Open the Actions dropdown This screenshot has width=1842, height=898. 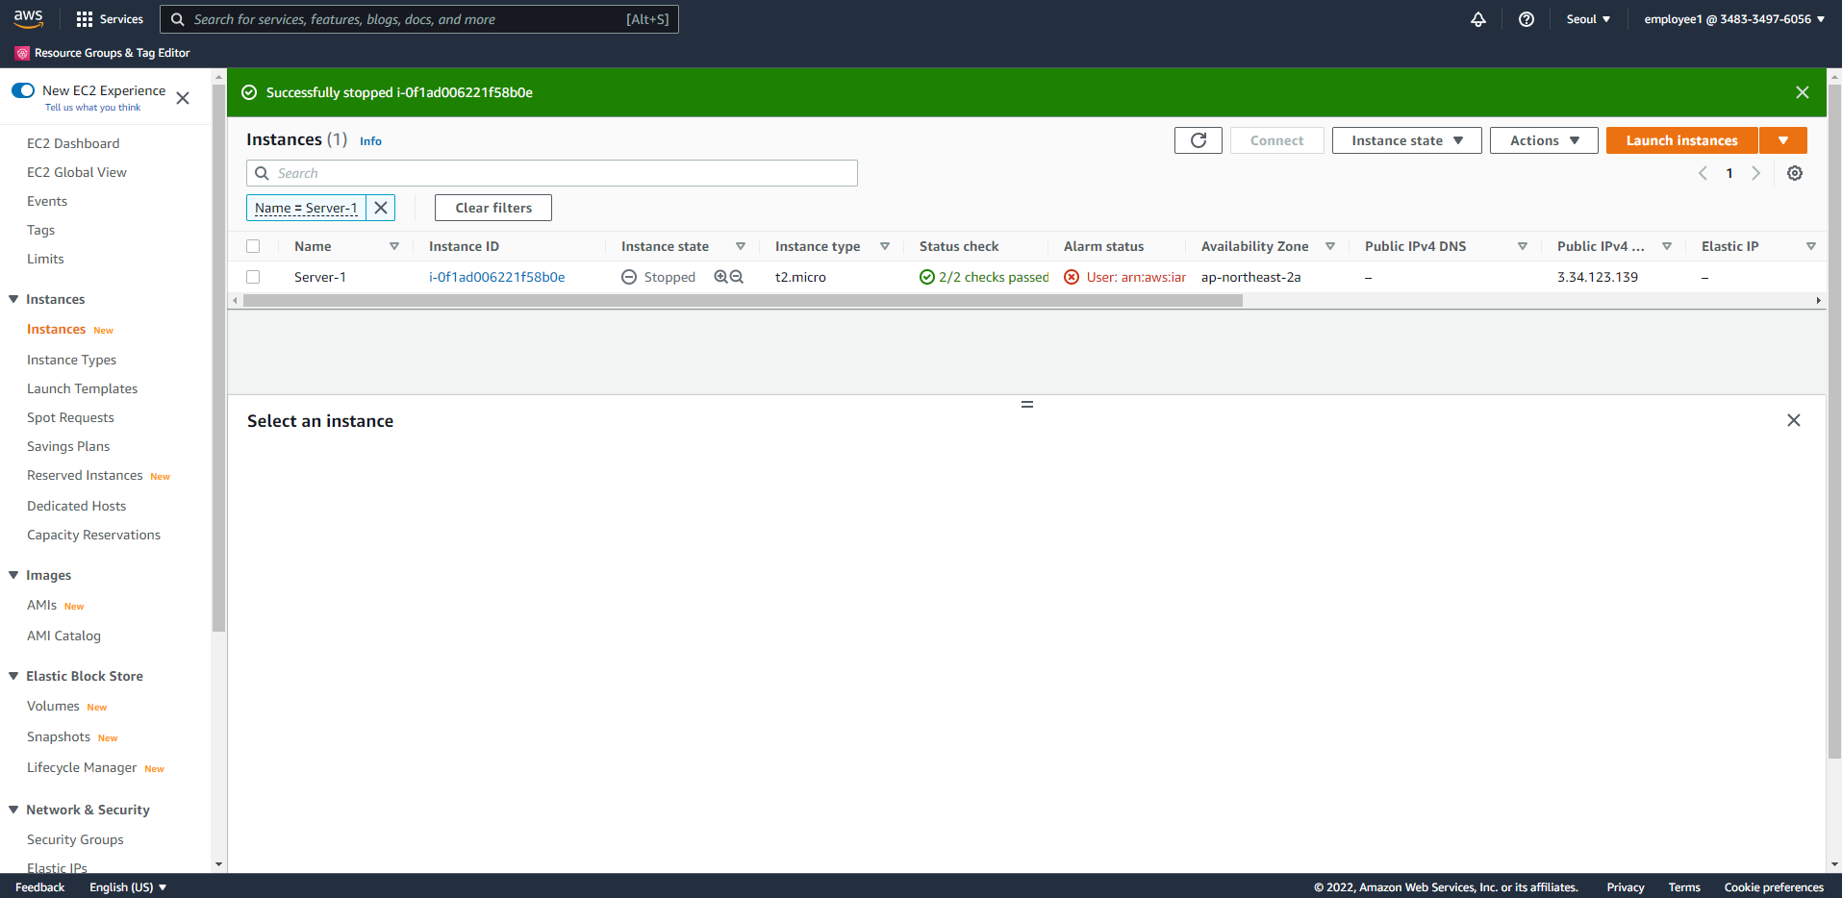(x=1544, y=140)
